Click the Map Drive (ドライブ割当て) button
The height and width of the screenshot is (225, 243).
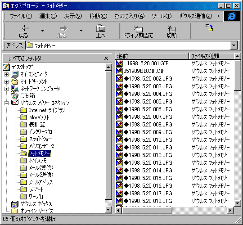pos(138,31)
